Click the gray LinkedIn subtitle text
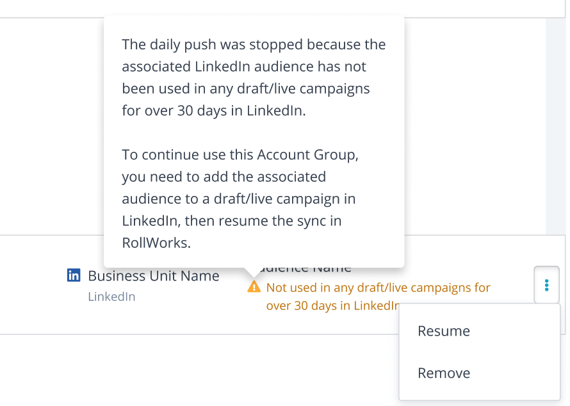Screen dimensions: 570x406 click(x=111, y=296)
